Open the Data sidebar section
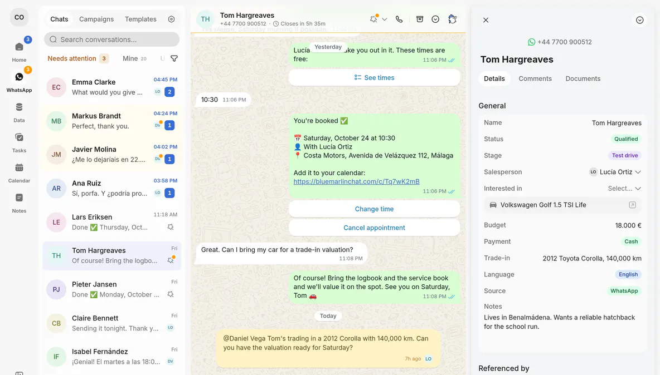The image size is (660, 375). coord(19,112)
